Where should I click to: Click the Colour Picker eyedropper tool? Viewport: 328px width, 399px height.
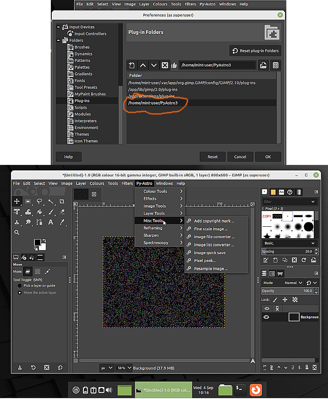pos(62,222)
